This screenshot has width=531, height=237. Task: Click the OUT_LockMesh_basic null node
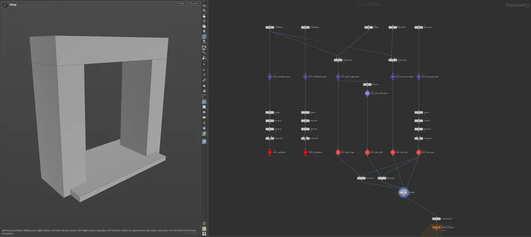269,76
